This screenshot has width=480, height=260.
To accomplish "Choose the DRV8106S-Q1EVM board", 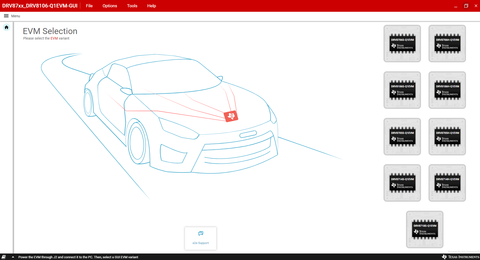I will point(402,90).
